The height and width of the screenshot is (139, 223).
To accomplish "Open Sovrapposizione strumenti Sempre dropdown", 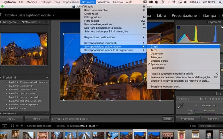I will 85,119.
